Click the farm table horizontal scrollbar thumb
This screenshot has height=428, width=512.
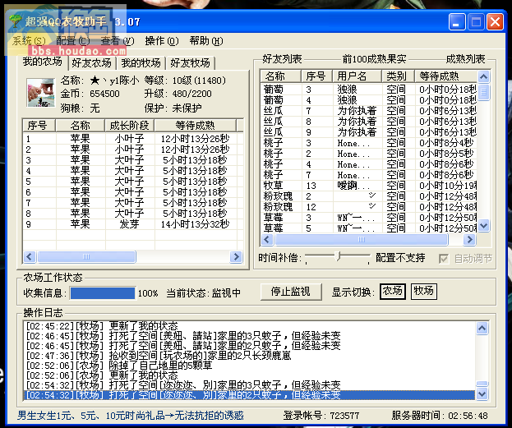click(86, 256)
